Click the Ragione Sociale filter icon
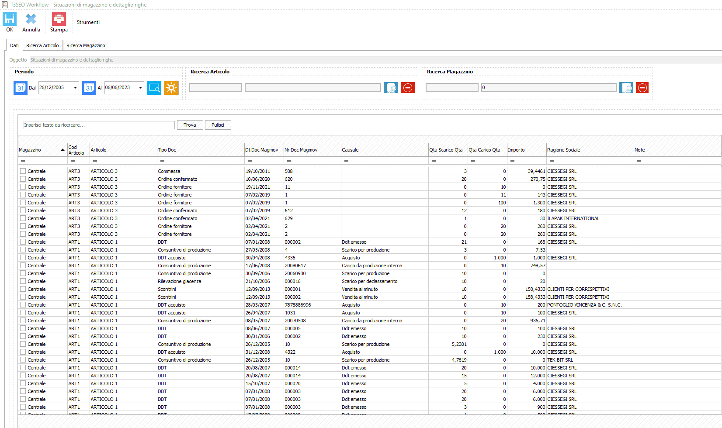The width and height of the screenshot is (722, 428). pyautogui.click(x=552, y=161)
